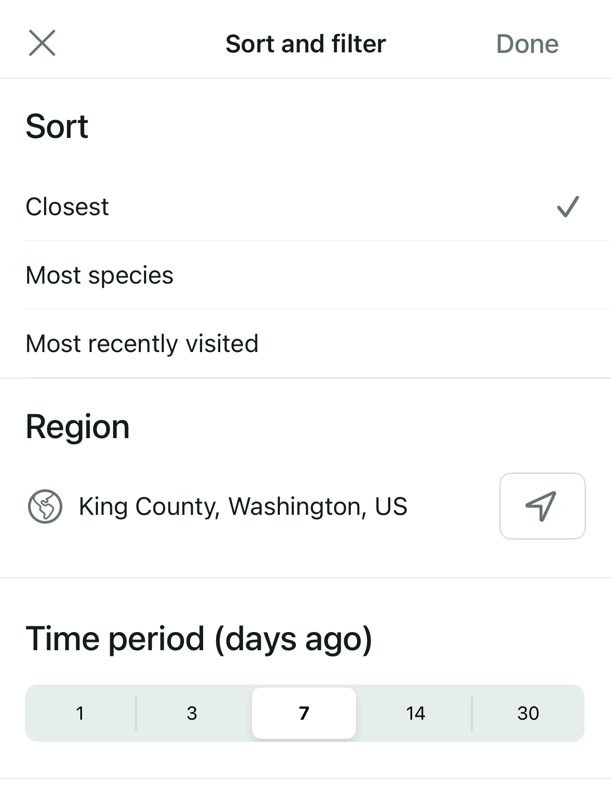Select the Closest sort option
The width and height of the screenshot is (611, 799).
tap(67, 207)
